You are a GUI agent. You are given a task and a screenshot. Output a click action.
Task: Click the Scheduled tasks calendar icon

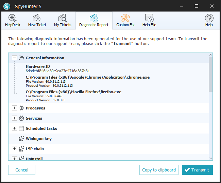(x=21, y=128)
